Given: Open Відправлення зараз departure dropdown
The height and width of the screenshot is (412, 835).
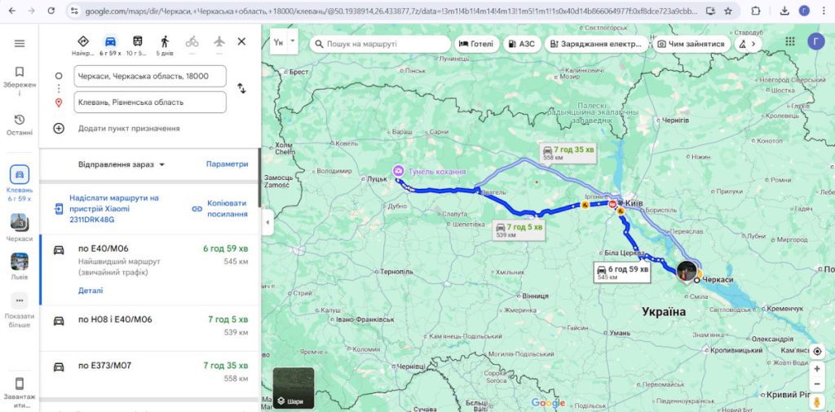Looking at the screenshot, I should point(122,164).
